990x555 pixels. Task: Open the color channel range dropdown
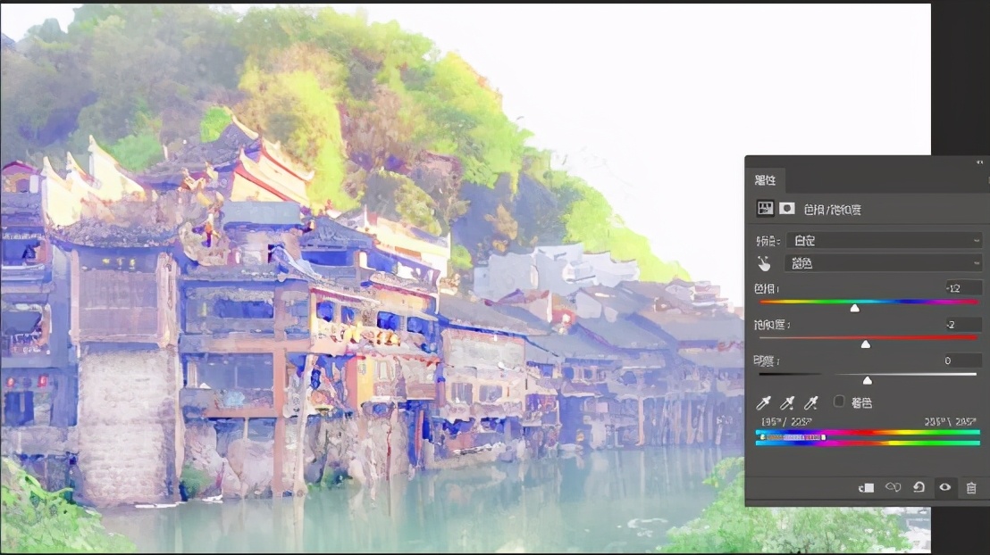pyautogui.click(x=883, y=263)
